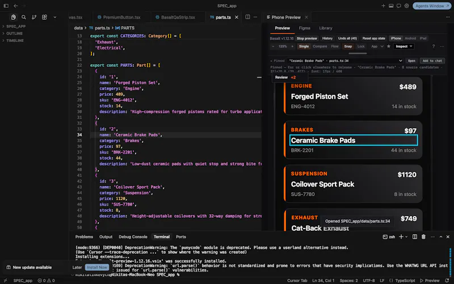Open the Ports panel tab

click(181, 236)
